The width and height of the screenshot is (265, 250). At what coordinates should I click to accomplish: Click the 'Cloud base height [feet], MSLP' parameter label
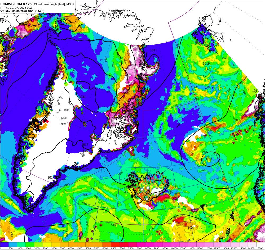point(54,4)
